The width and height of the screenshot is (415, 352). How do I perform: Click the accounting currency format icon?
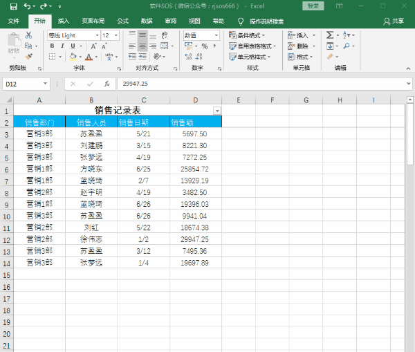coord(188,46)
